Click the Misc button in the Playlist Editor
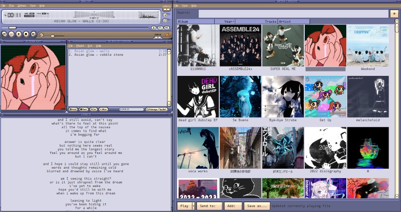 tap(103, 109)
